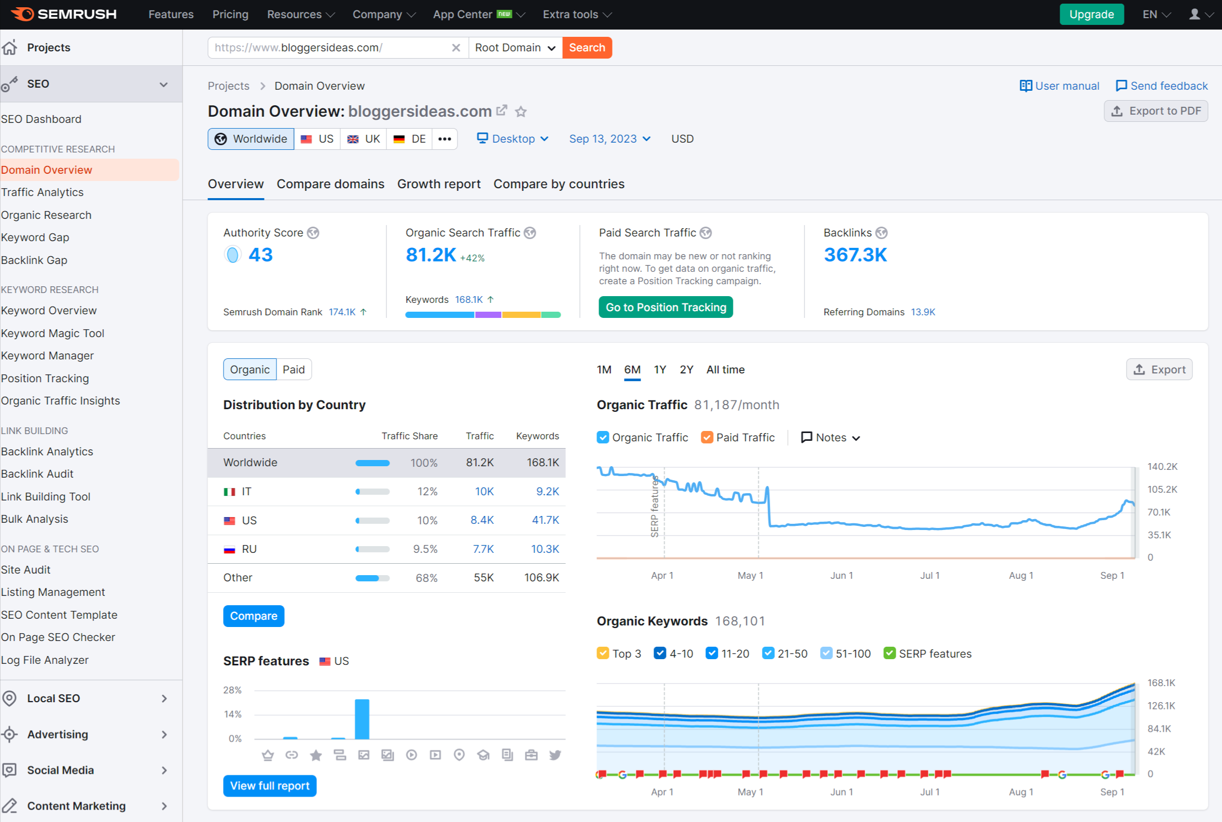The width and height of the screenshot is (1222, 822).
Task: Open bloggersideas.com external link icon
Action: click(x=502, y=110)
